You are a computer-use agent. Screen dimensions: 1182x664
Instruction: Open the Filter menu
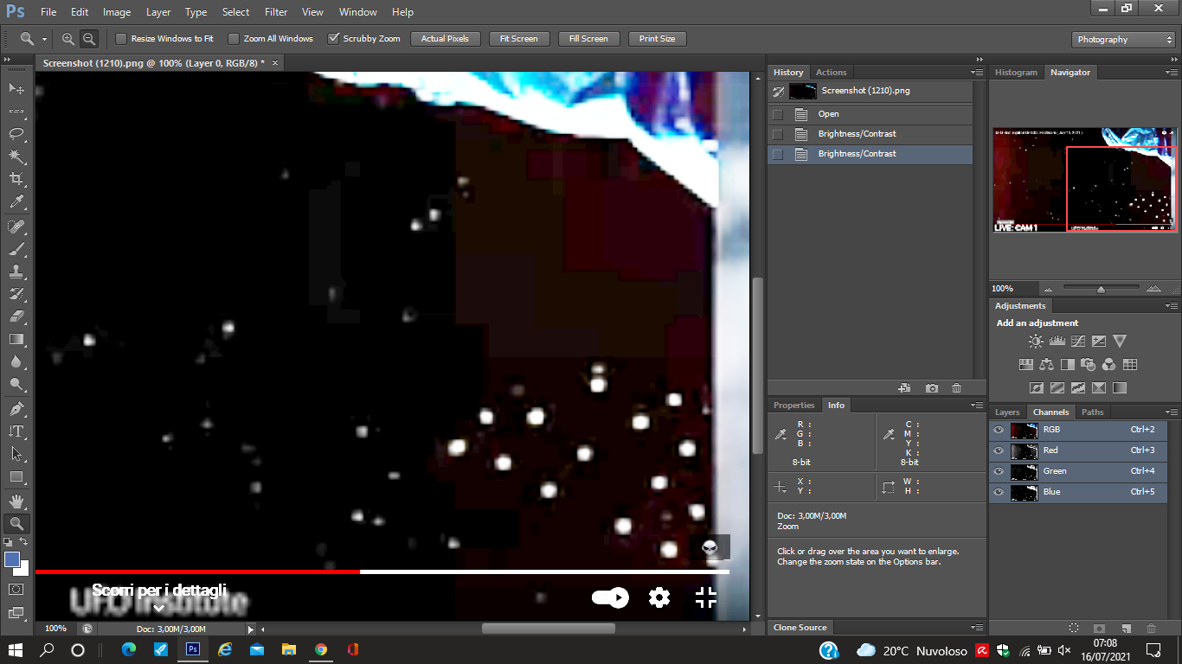(x=276, y=12)
